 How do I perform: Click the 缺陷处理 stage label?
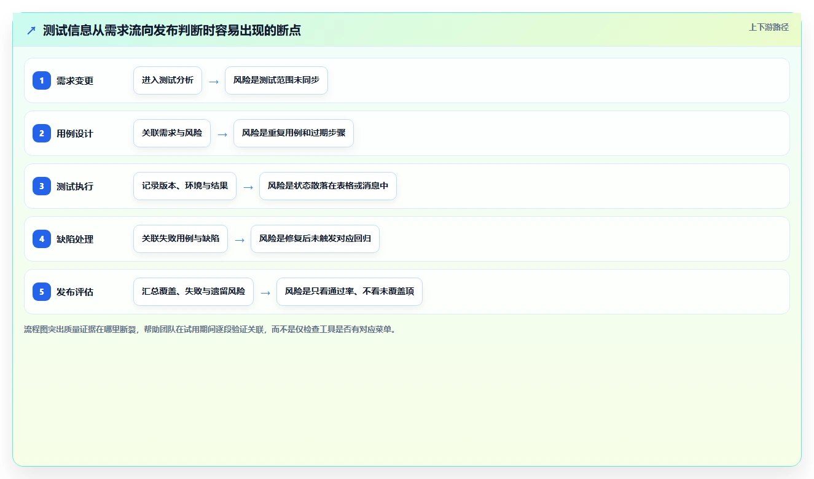(75, 239)
